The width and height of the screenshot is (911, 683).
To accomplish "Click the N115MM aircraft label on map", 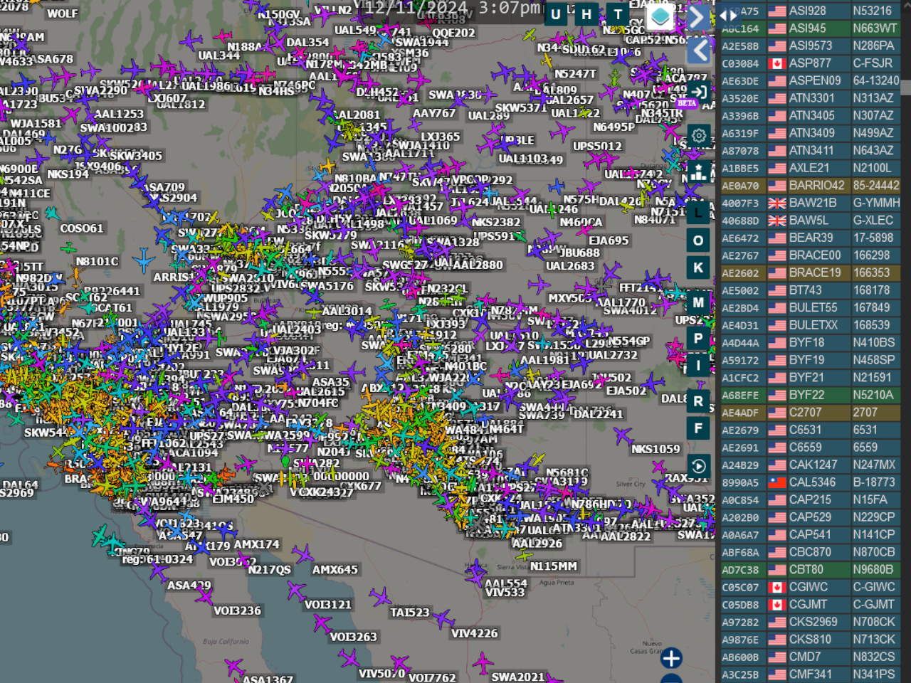I will [554, 566].
